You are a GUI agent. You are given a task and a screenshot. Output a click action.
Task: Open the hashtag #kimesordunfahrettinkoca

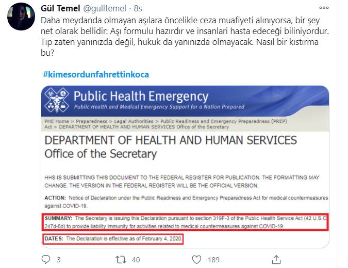[x=96, y=74]
